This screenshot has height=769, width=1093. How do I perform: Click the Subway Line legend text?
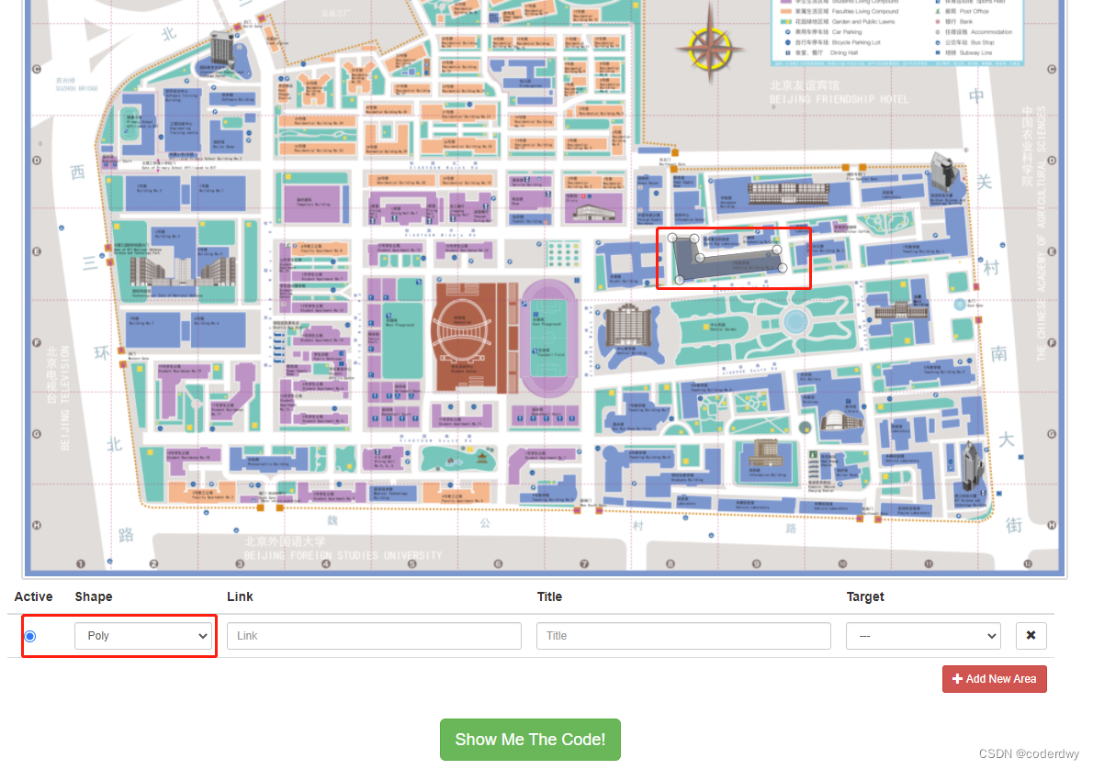pyautogui.click(x=975, y=53)
